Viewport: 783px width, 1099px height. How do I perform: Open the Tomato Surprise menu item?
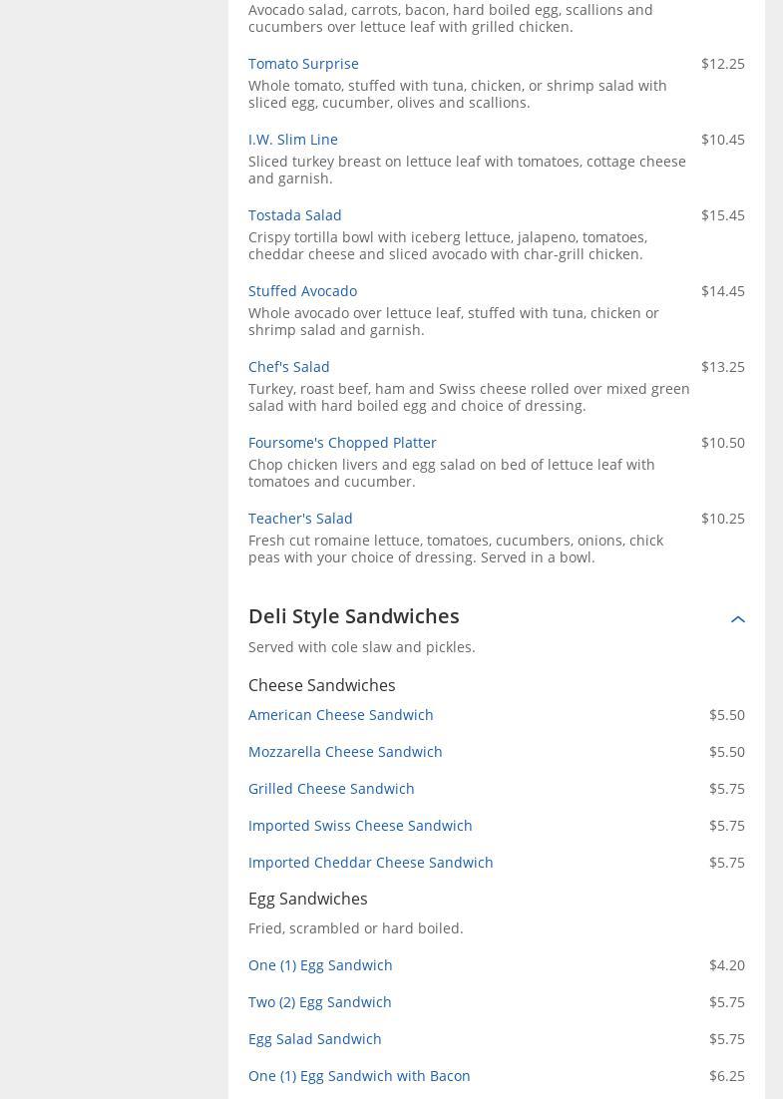(x=303, y=64)
